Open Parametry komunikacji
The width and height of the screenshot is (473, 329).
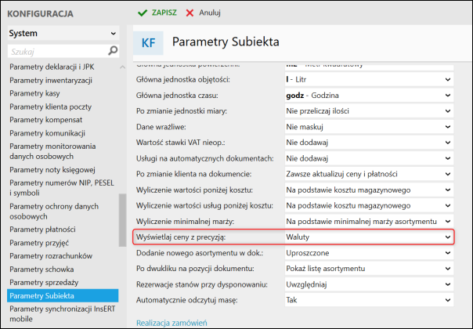pyautogui.click(x=47, y=133)
